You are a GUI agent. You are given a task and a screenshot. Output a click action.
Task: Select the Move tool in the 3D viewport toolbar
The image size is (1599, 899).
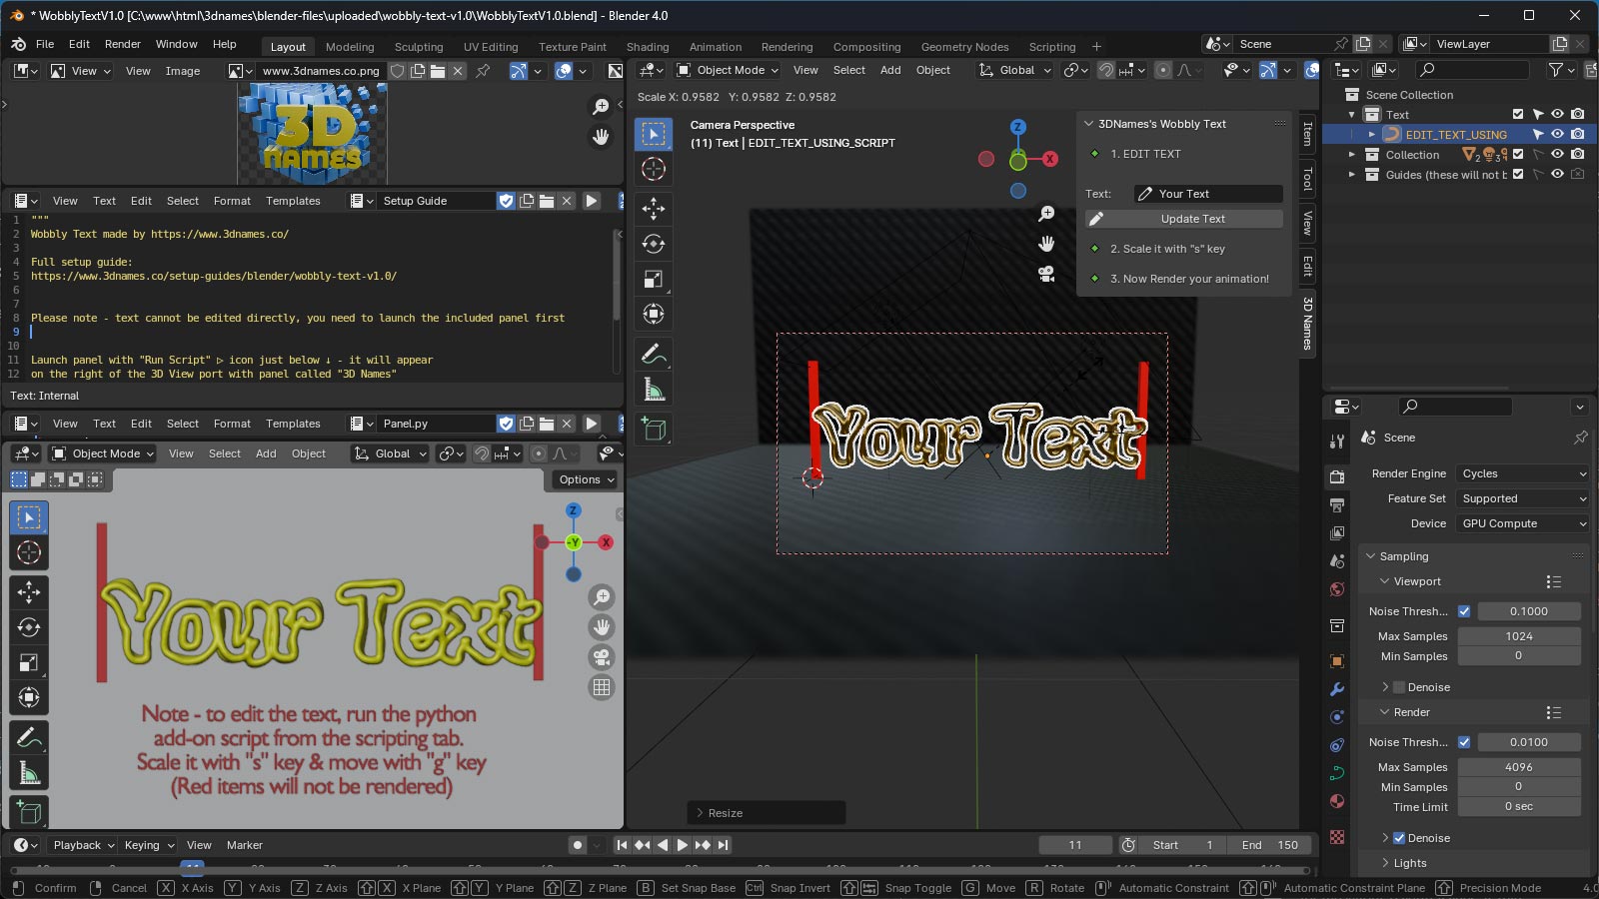pyautogui.click(x=654, y=209)
